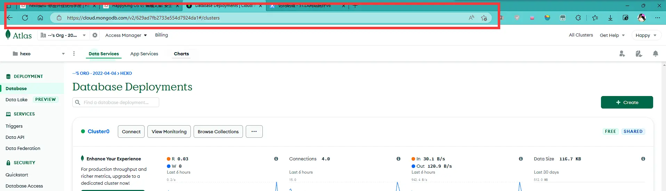Viewport: 666px width, 191px height.
Task: Open the Cluster0 cluster link
Action: point(98,131)
